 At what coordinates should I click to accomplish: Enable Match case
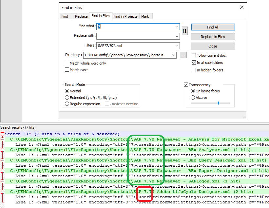point(67,70)
